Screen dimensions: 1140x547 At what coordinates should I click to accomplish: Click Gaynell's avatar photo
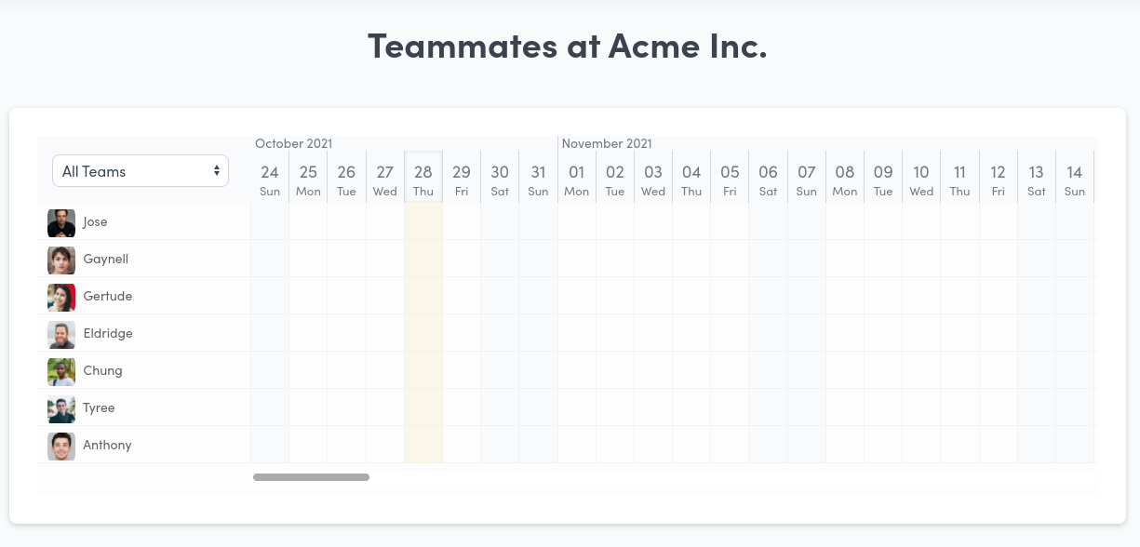point(61,260)
